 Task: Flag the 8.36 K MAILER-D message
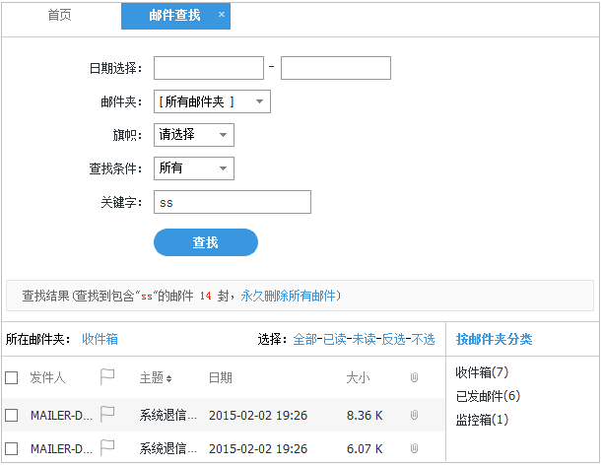pyautogui.click(x=107, y=415)
